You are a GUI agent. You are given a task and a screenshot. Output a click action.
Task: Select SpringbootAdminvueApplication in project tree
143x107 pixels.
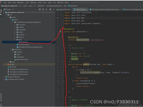pos(29,47)
